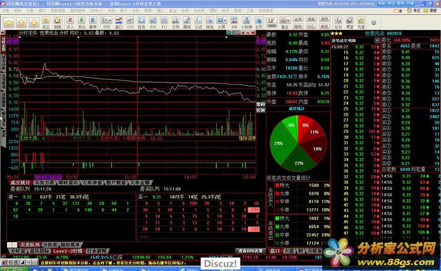This screenshot has width=441, height=271.
Task: Switch to the 买卖队列 tab
Action: click(30, 245)
